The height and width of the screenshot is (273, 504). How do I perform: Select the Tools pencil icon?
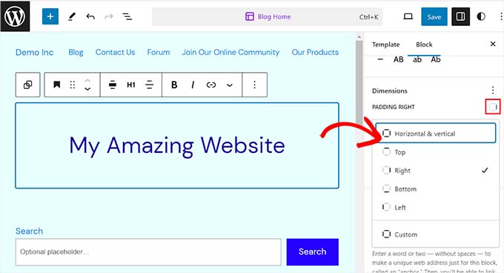click(x=72, y=16)
